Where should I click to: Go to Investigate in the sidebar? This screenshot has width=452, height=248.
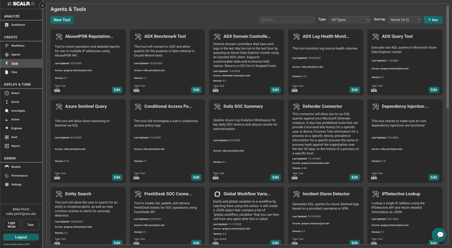click(x=18, y=111)
